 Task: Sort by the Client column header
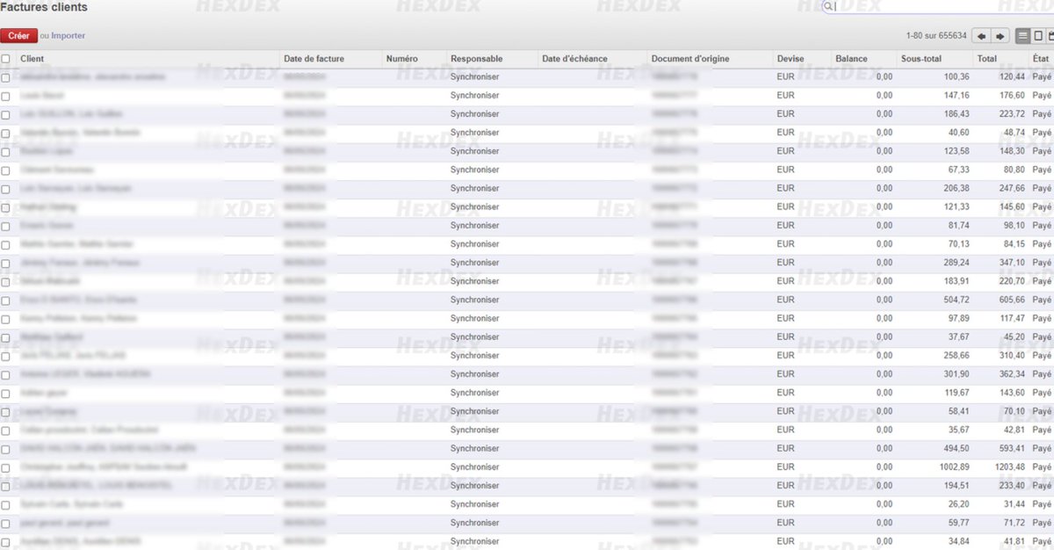(32, 59)
